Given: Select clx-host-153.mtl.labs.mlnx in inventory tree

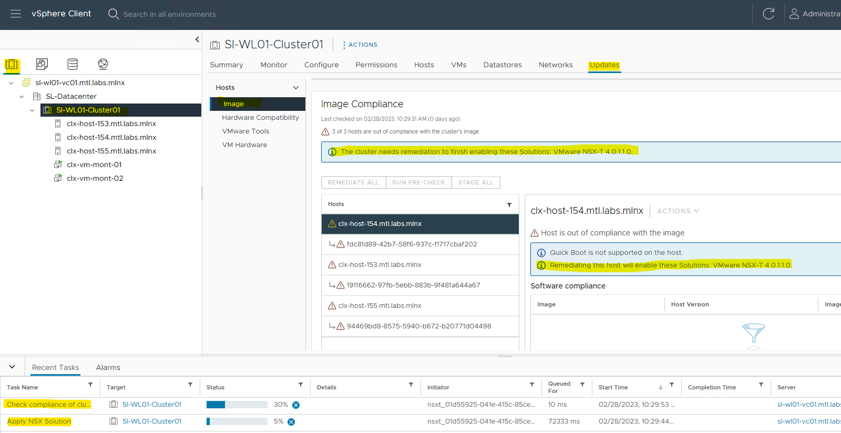Looking at the screenshot, I should (111, 124).
